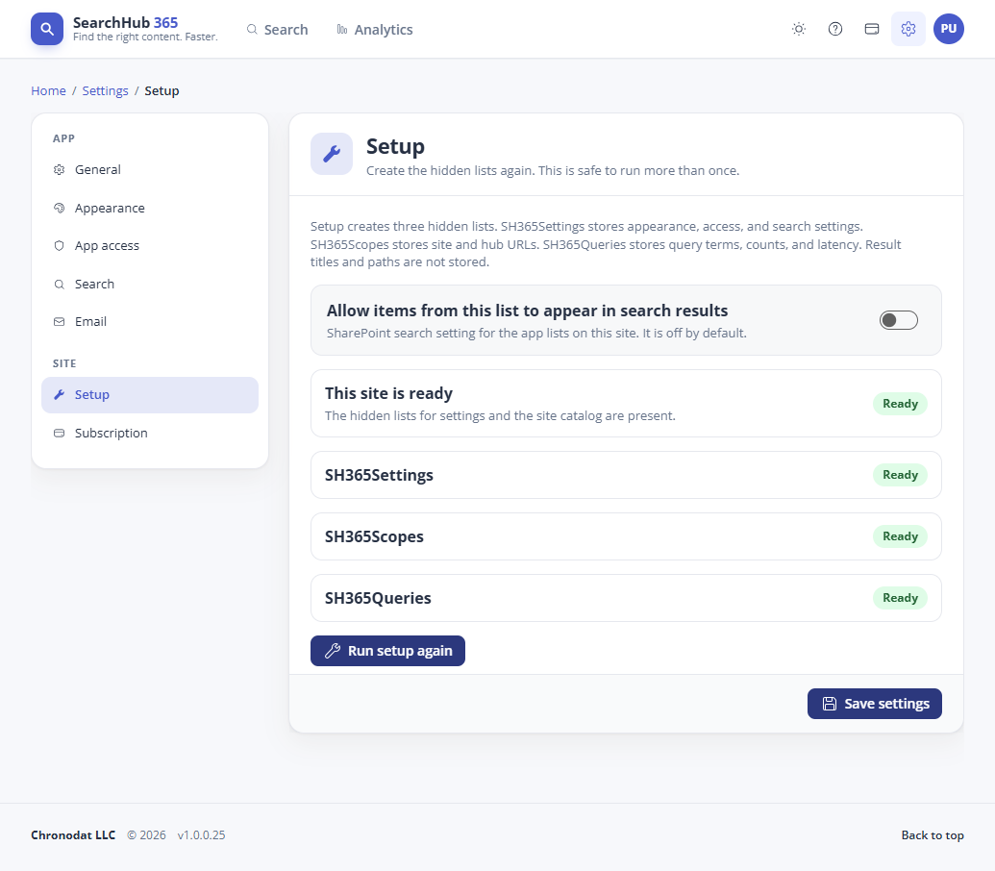Toggle the light/dark theme sun icon
Image resolution: width=995 pixels, height=871 pixels.
(x=799, y=29)
